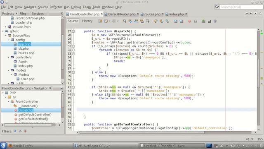Minimize the Projects panel group icon

click(62, 13)
